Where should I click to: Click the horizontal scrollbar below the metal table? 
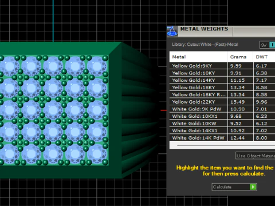point(226,145)
